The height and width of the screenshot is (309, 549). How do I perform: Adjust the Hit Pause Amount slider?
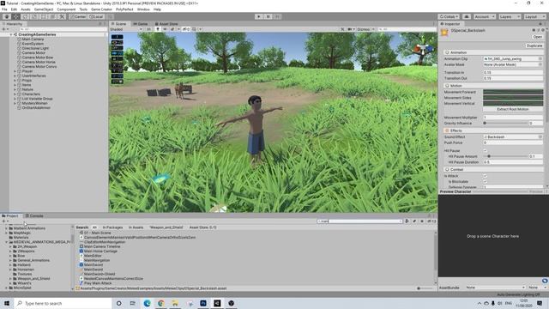(x=505, y=156)
